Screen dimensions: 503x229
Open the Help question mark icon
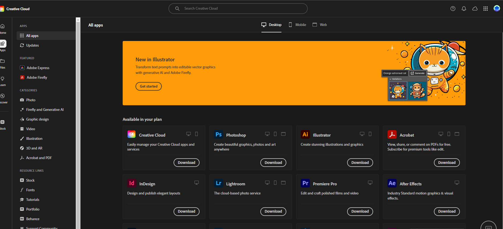pyautogui.click(x=453, y=9)
